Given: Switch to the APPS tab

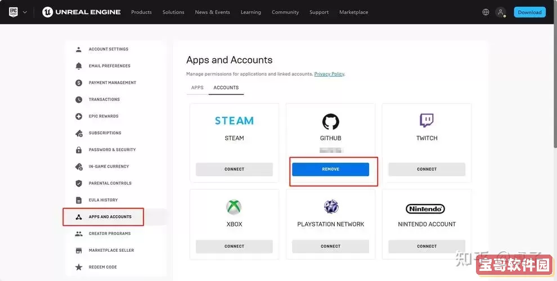Looking at the screenshot, I should coord(197,88).
